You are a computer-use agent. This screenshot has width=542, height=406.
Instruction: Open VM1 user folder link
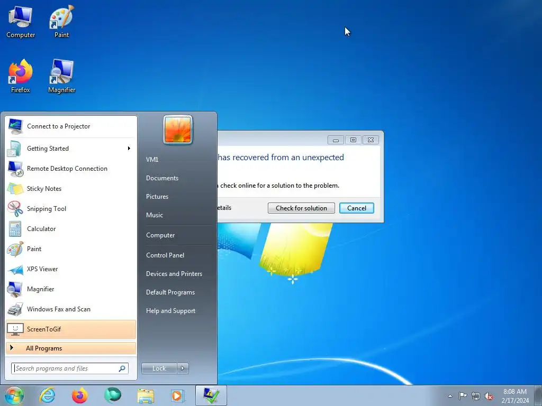pyautogui.click(x=152, y=160)
